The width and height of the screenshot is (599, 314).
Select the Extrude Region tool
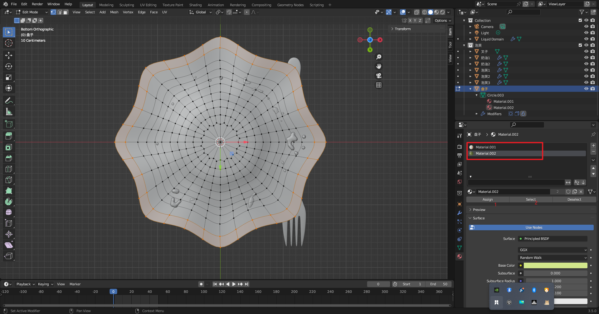tap(9, 136)
